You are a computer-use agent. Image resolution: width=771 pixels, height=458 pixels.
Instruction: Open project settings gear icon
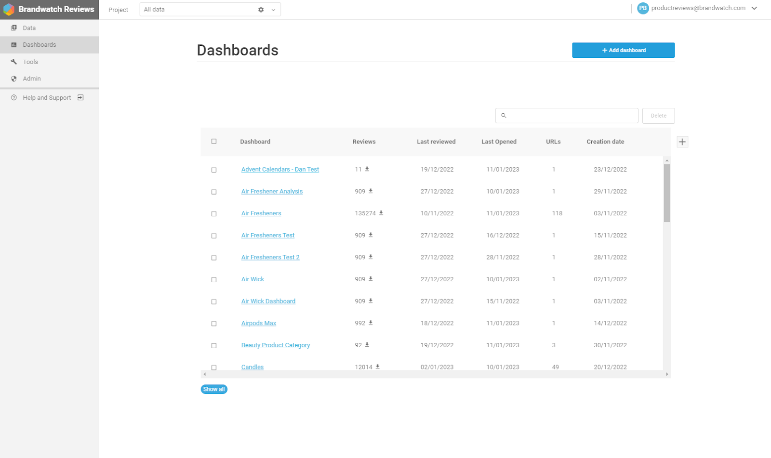tap(261, 10)
